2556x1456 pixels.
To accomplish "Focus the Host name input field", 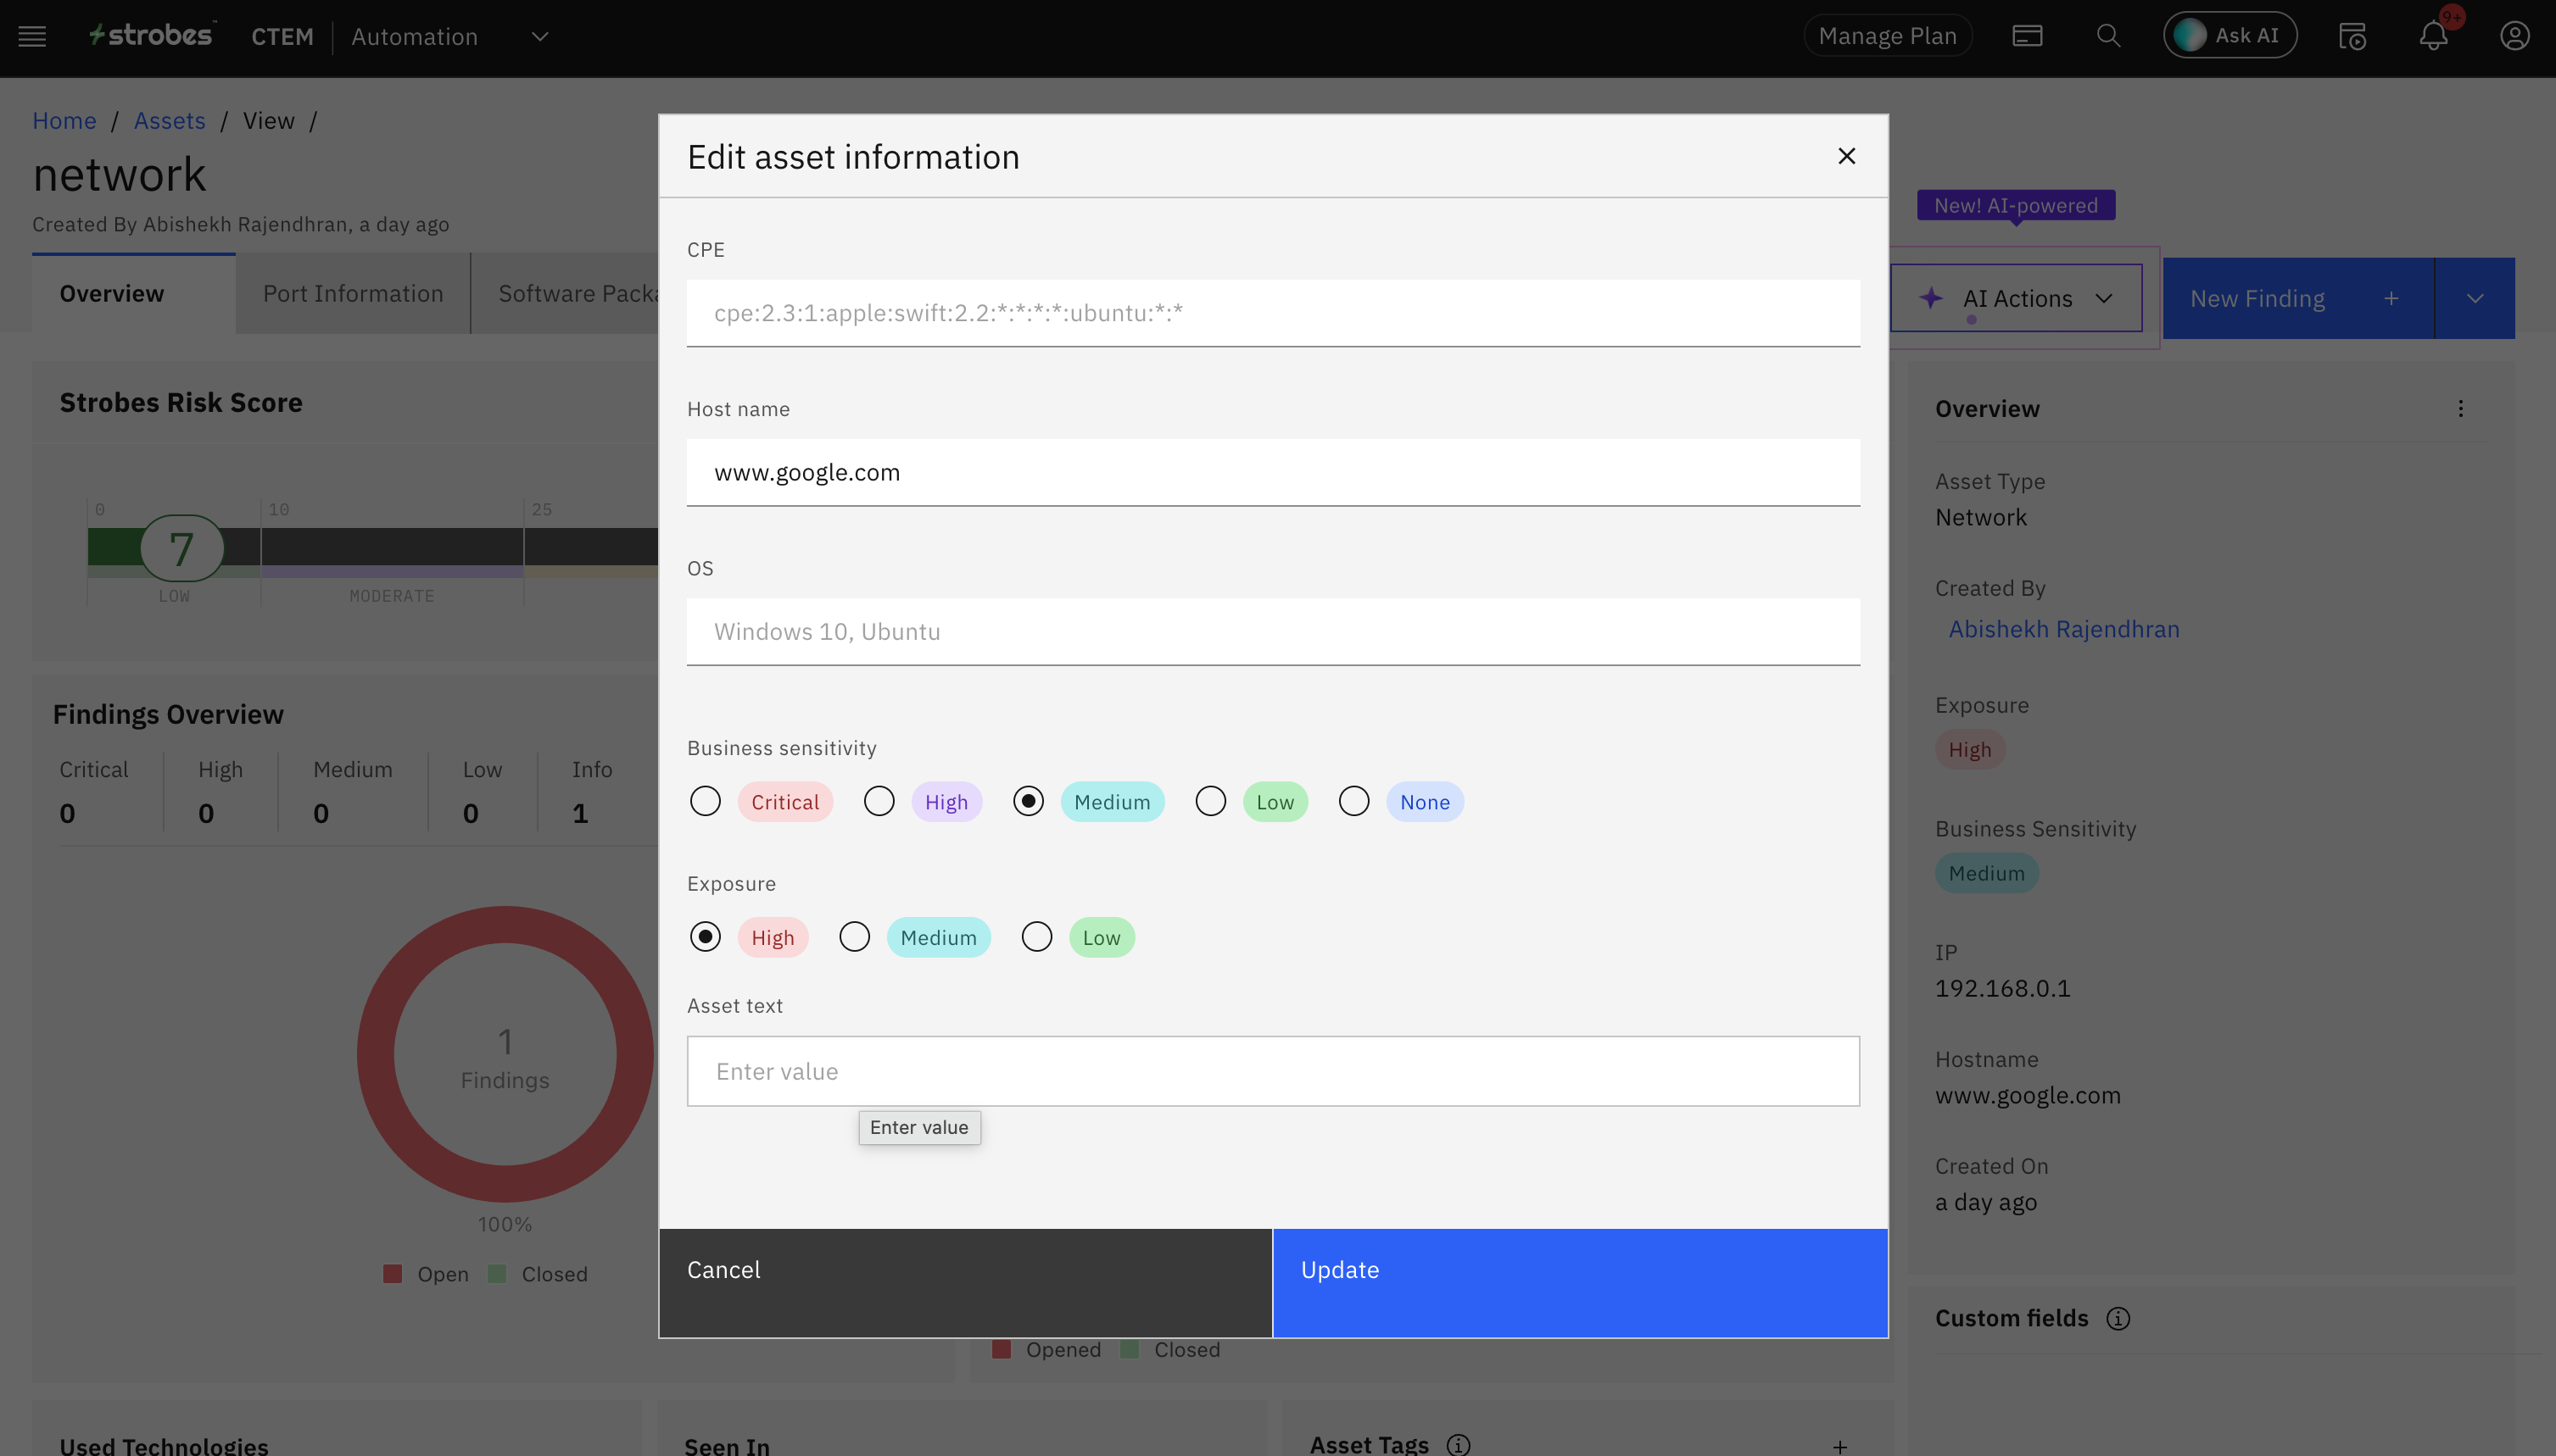I will click(1273, 472).
